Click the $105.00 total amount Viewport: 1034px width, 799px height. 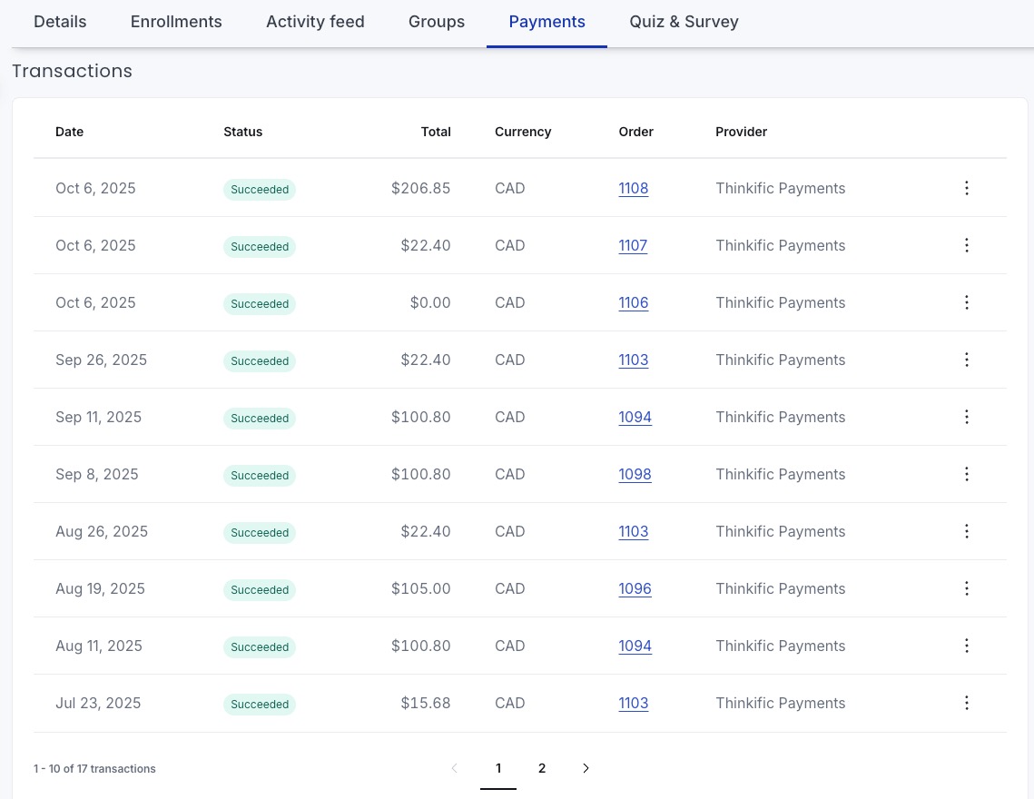point(420,588)
